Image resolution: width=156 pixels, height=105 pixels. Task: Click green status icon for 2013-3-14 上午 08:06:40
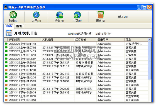6,88
